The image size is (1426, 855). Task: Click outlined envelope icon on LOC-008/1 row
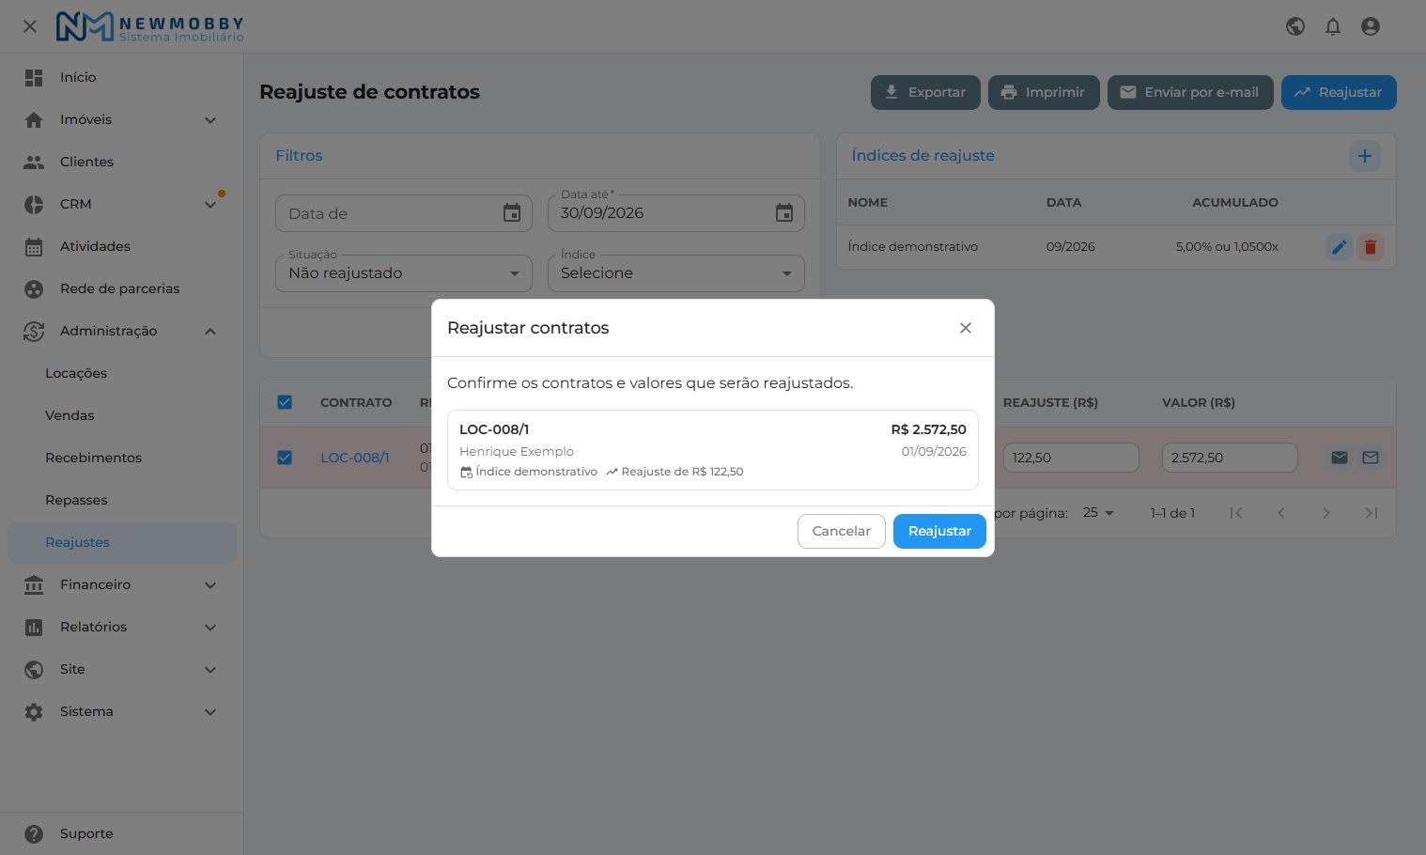(x=1371, y=458)
